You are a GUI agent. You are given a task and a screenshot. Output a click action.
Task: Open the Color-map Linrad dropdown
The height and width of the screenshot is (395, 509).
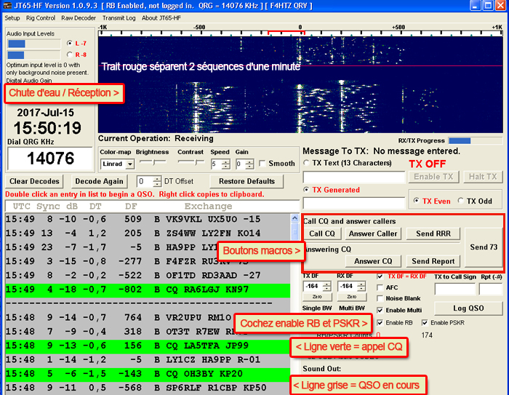click(130, 164)
